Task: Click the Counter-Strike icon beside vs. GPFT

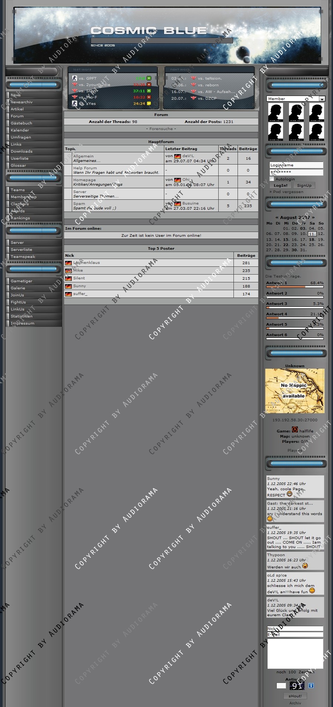Action: click(x=74, y=78)
